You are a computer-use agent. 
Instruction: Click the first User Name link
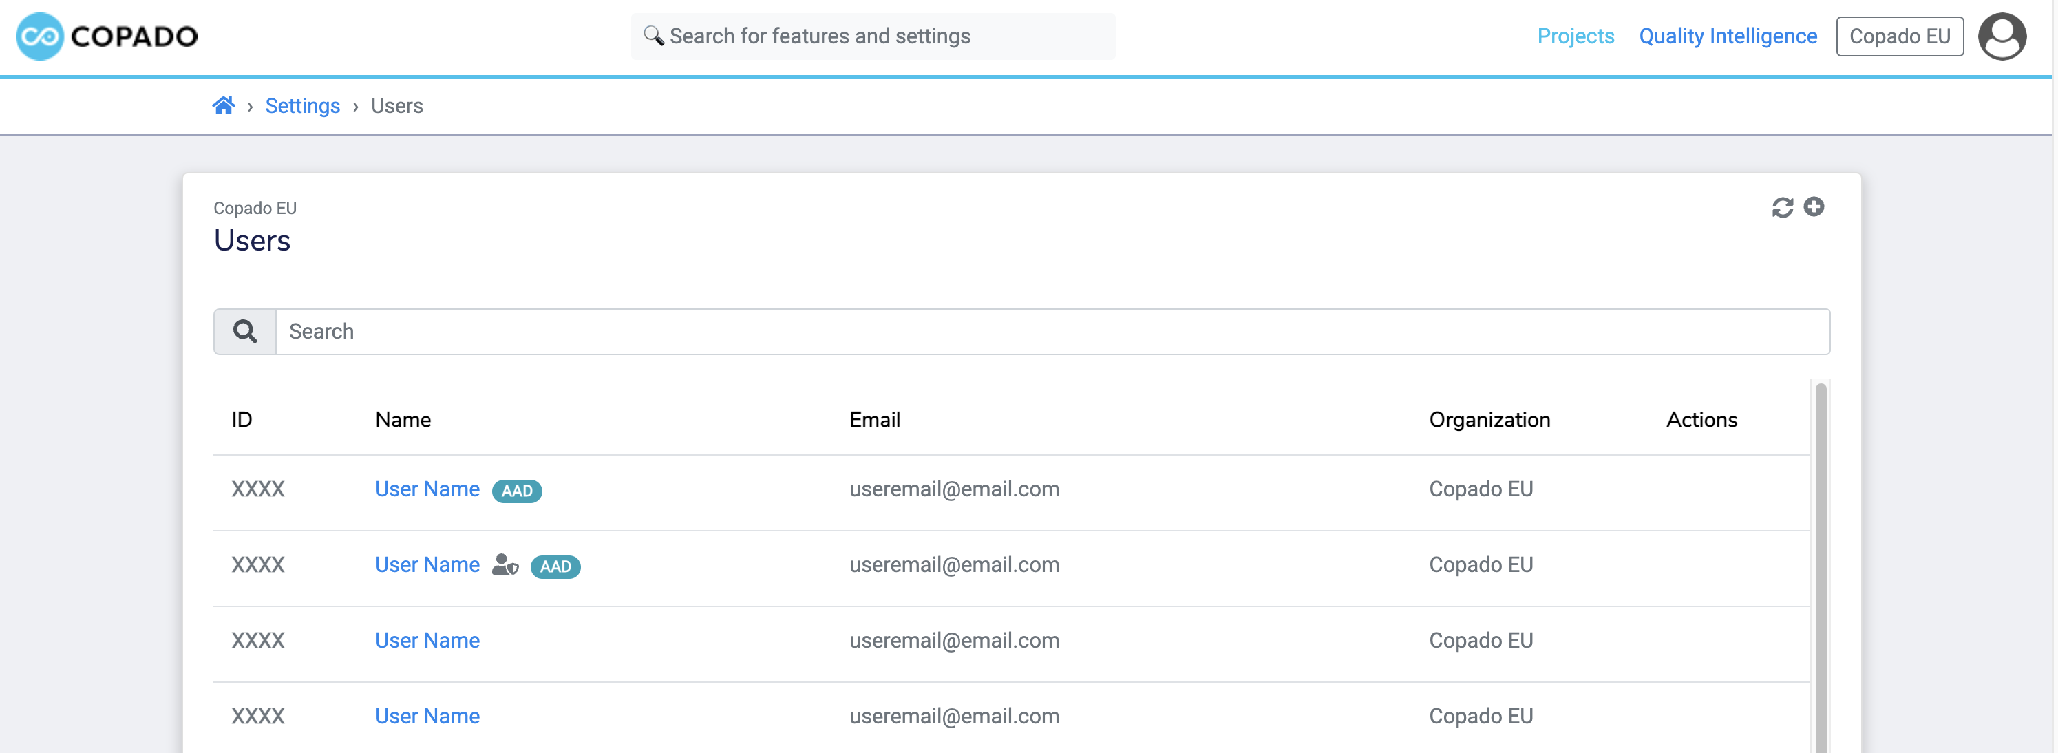[427, 488]
